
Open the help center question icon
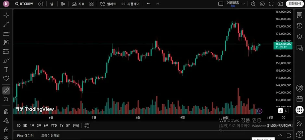click(299, 134)
